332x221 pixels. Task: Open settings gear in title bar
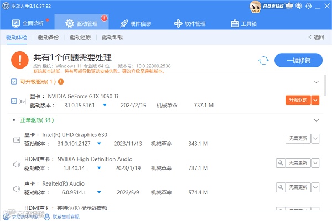tap(309, 6)
